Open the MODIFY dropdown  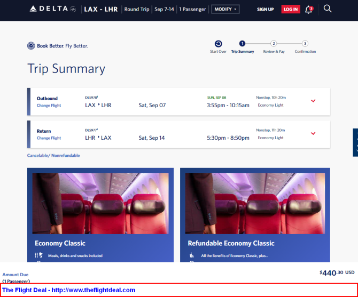225,9
